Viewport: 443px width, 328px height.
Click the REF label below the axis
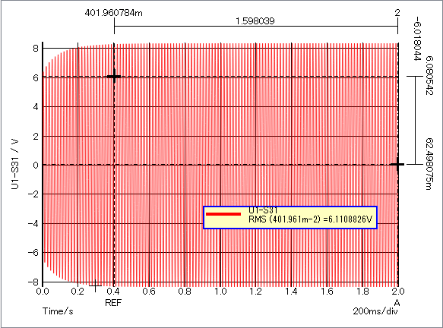click(x=113, y=303)
